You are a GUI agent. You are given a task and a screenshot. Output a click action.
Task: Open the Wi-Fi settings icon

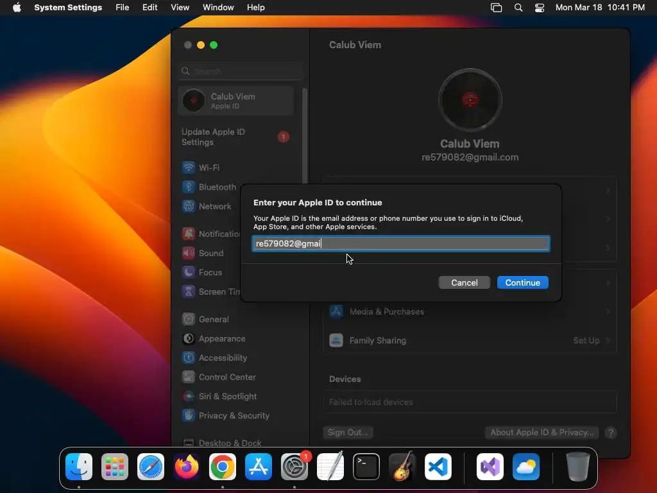click(189, 168)
